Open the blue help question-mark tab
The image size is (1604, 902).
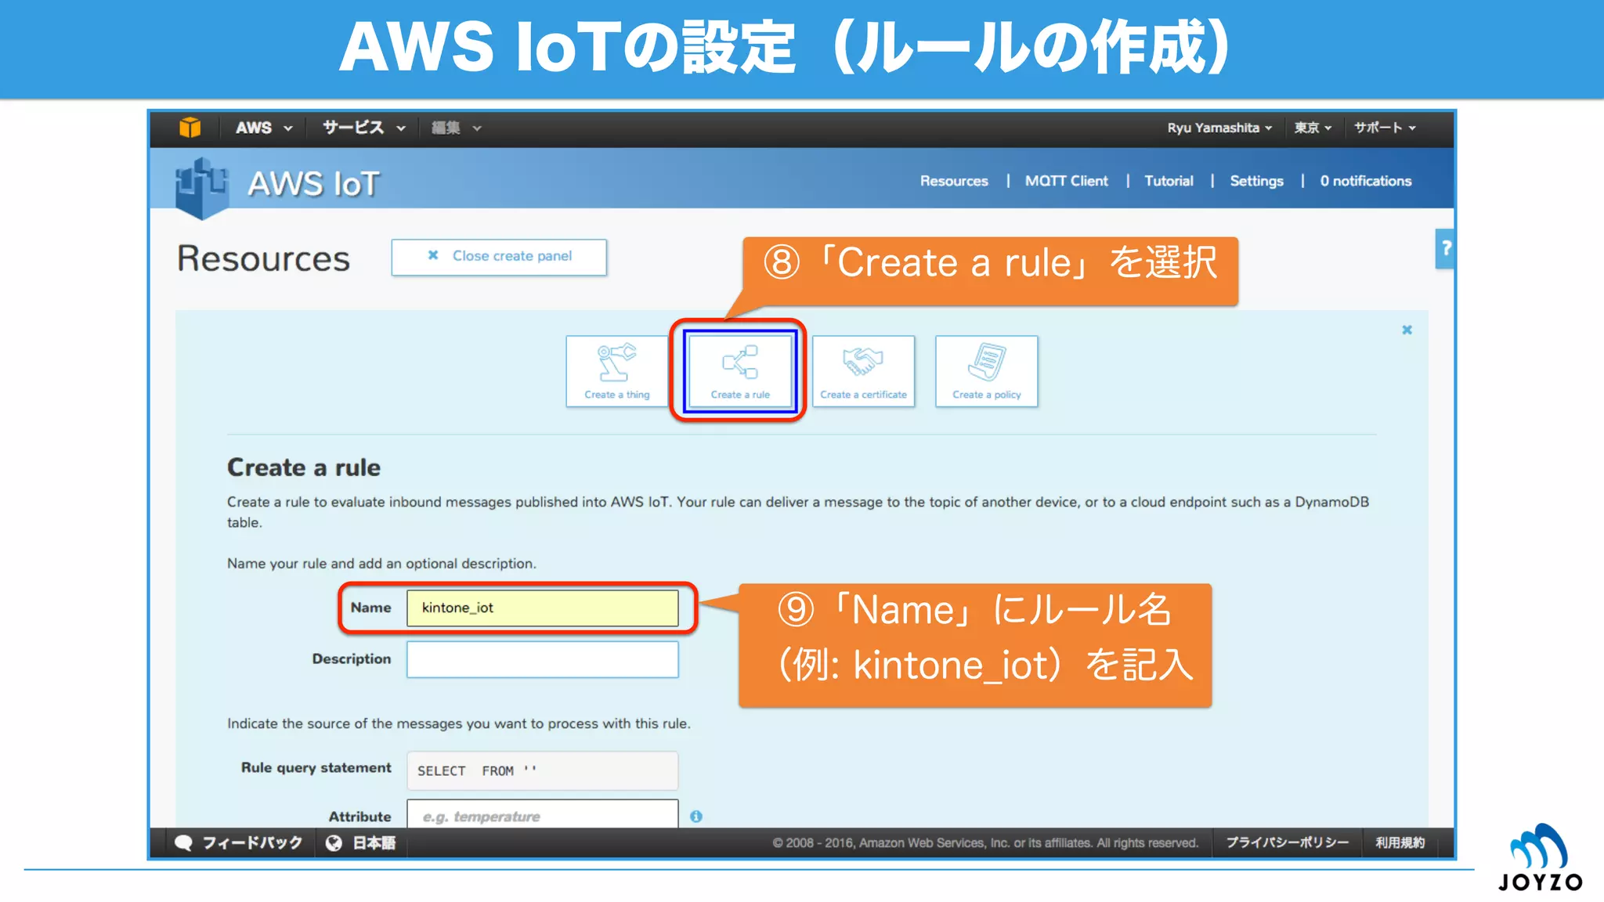coord(1445,248)
